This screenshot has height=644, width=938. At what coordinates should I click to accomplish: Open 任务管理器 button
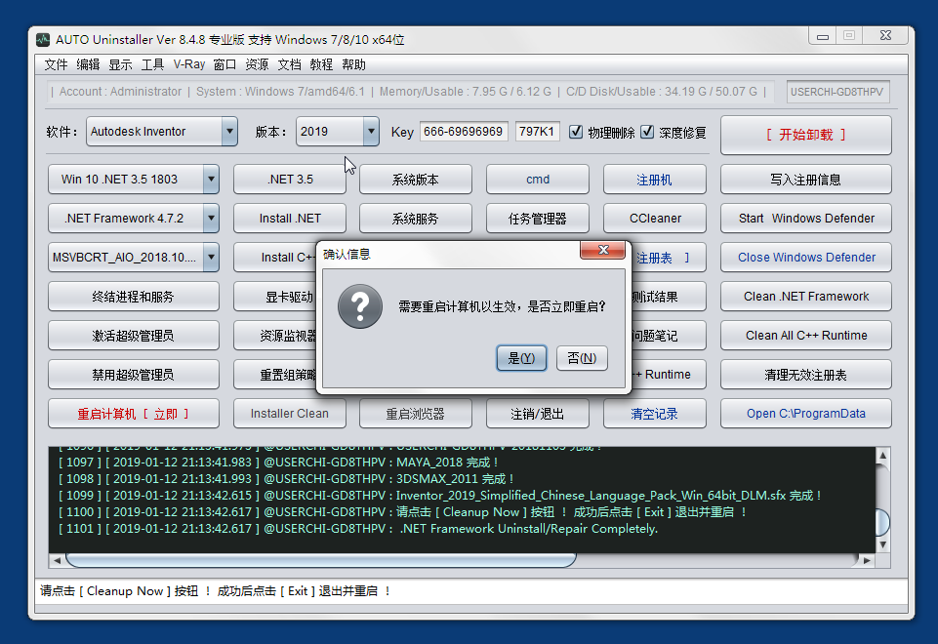coord(537,219)
